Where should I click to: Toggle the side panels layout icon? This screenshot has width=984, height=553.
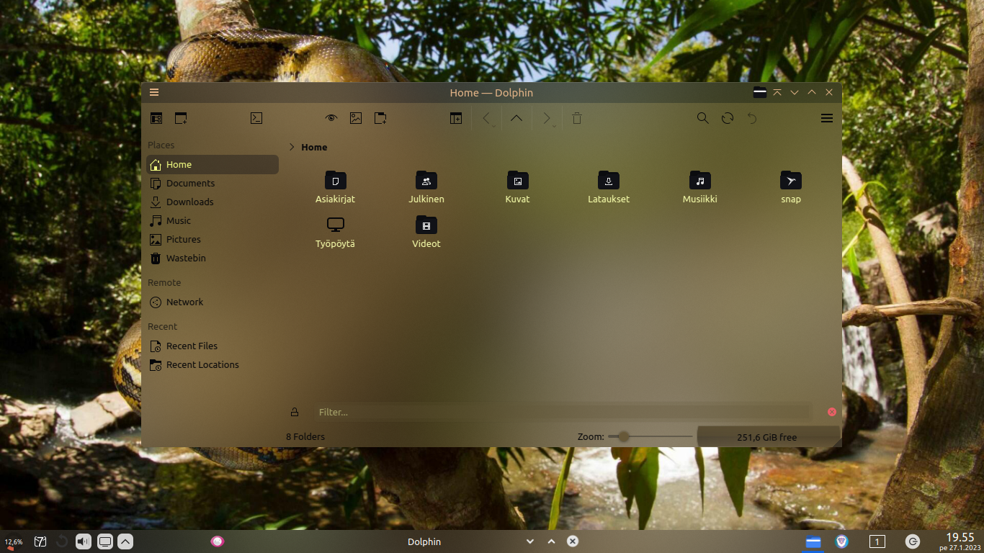pos(156,118)
